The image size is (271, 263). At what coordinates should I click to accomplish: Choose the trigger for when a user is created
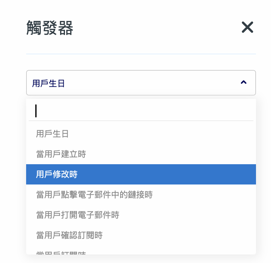pos(61,154)
